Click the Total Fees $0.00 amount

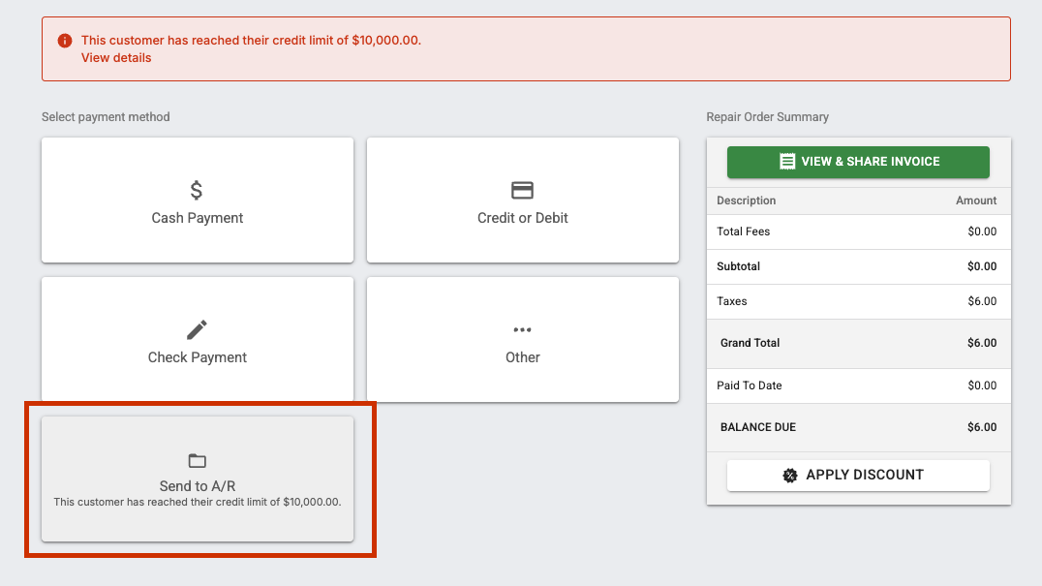(x=982, y=231)
